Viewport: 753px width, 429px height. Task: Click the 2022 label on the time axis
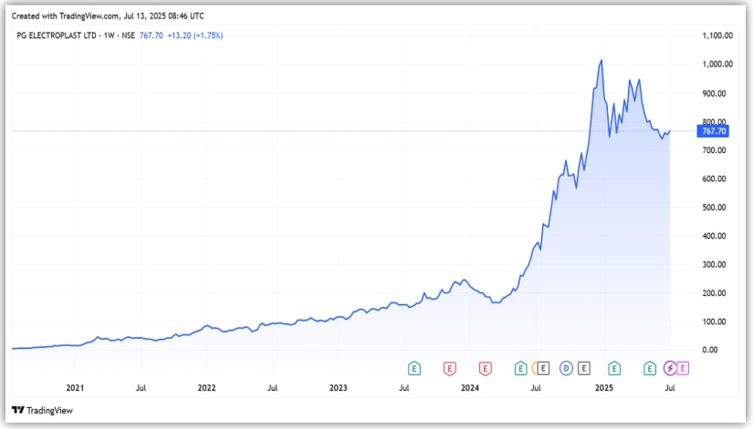[x=206, y=388]
